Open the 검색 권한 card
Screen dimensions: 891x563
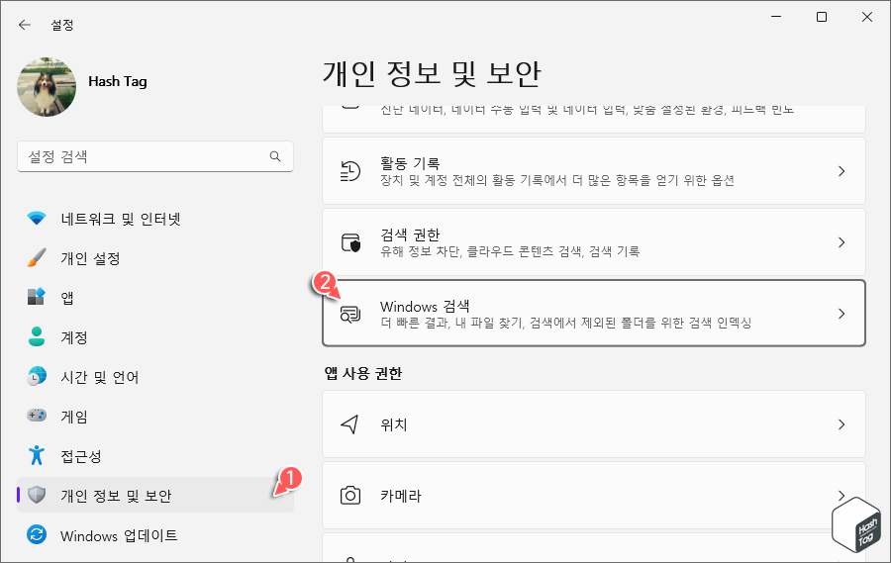pos(594,242)
